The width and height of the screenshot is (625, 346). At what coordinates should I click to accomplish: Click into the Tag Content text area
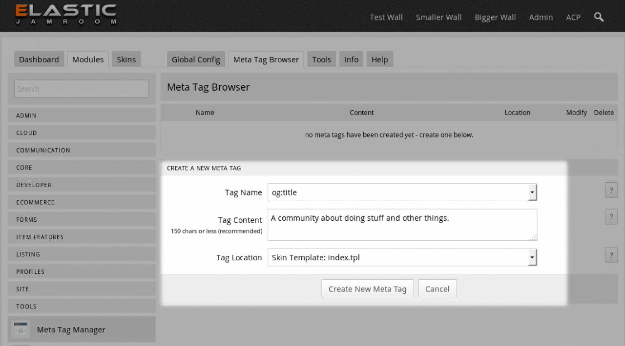[402, 225]
